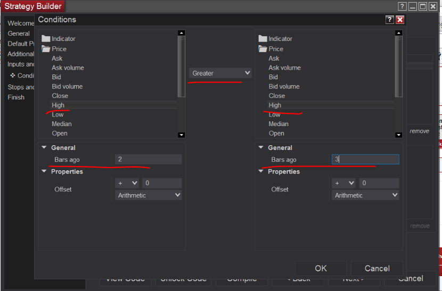
Task: Select Low in the right price list
Action: (x=274, y=115)
